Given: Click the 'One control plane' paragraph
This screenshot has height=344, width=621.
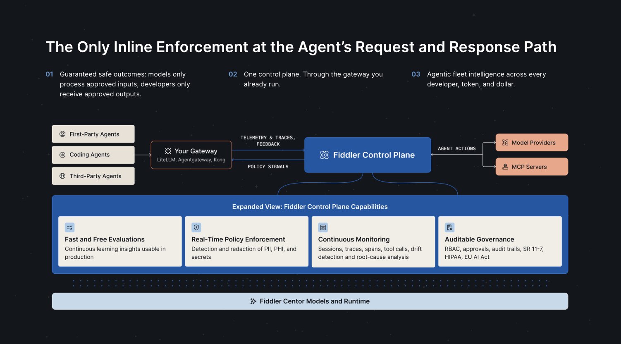Looking at the screenshot, I should click(313, 79).
